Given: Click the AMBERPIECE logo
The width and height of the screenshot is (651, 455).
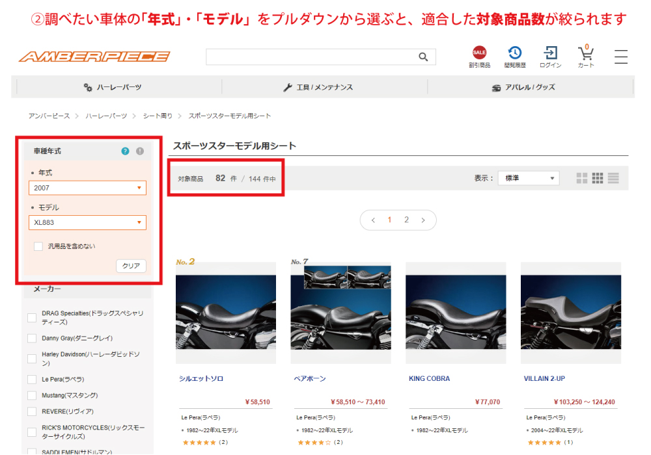Looking at the screenshot, I should tap(94, 57).
